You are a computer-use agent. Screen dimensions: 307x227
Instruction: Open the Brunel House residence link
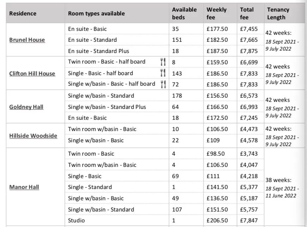27,40
